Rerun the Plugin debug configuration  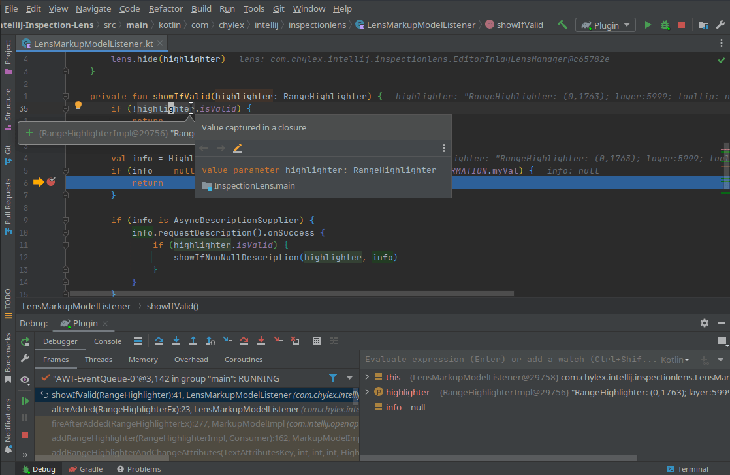[25, 341]
